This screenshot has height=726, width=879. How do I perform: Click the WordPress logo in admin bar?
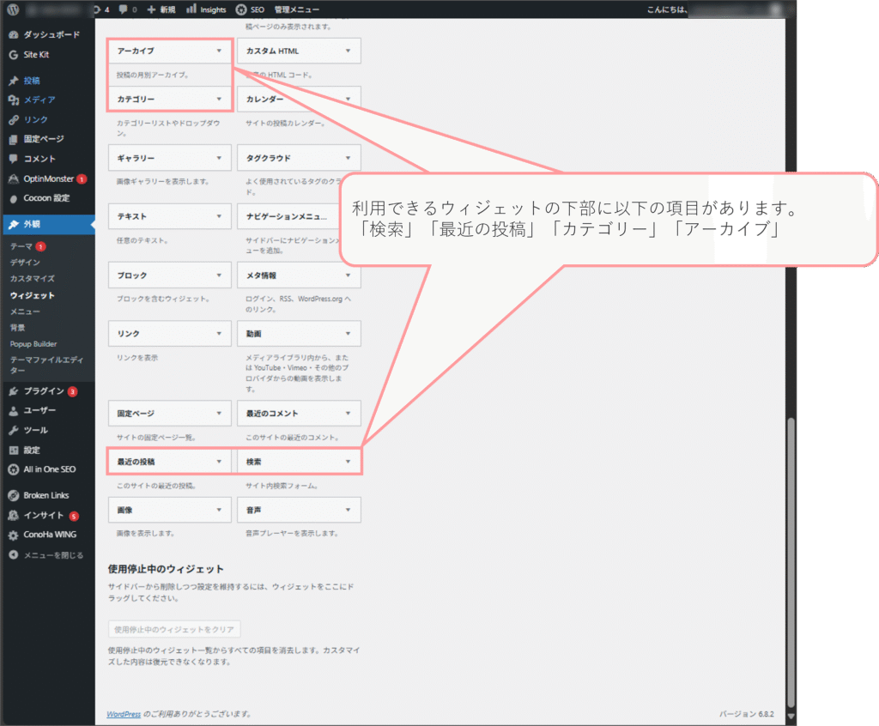(x=13, y=9)
